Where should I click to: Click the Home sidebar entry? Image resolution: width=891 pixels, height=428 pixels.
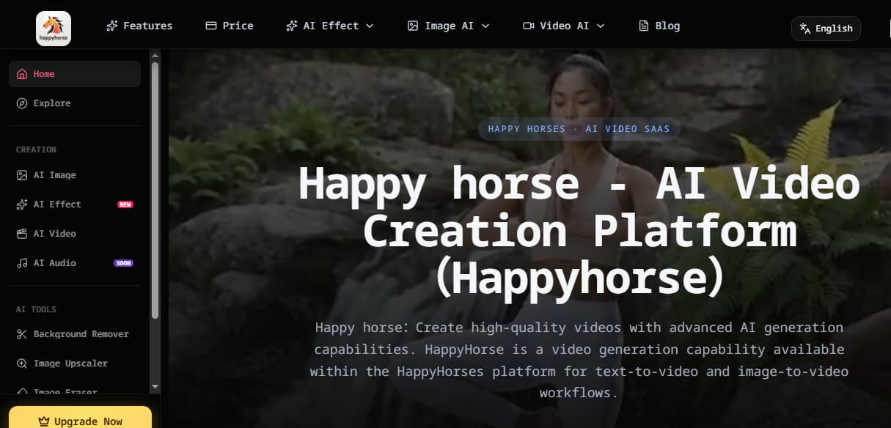(x=43, y=73)
